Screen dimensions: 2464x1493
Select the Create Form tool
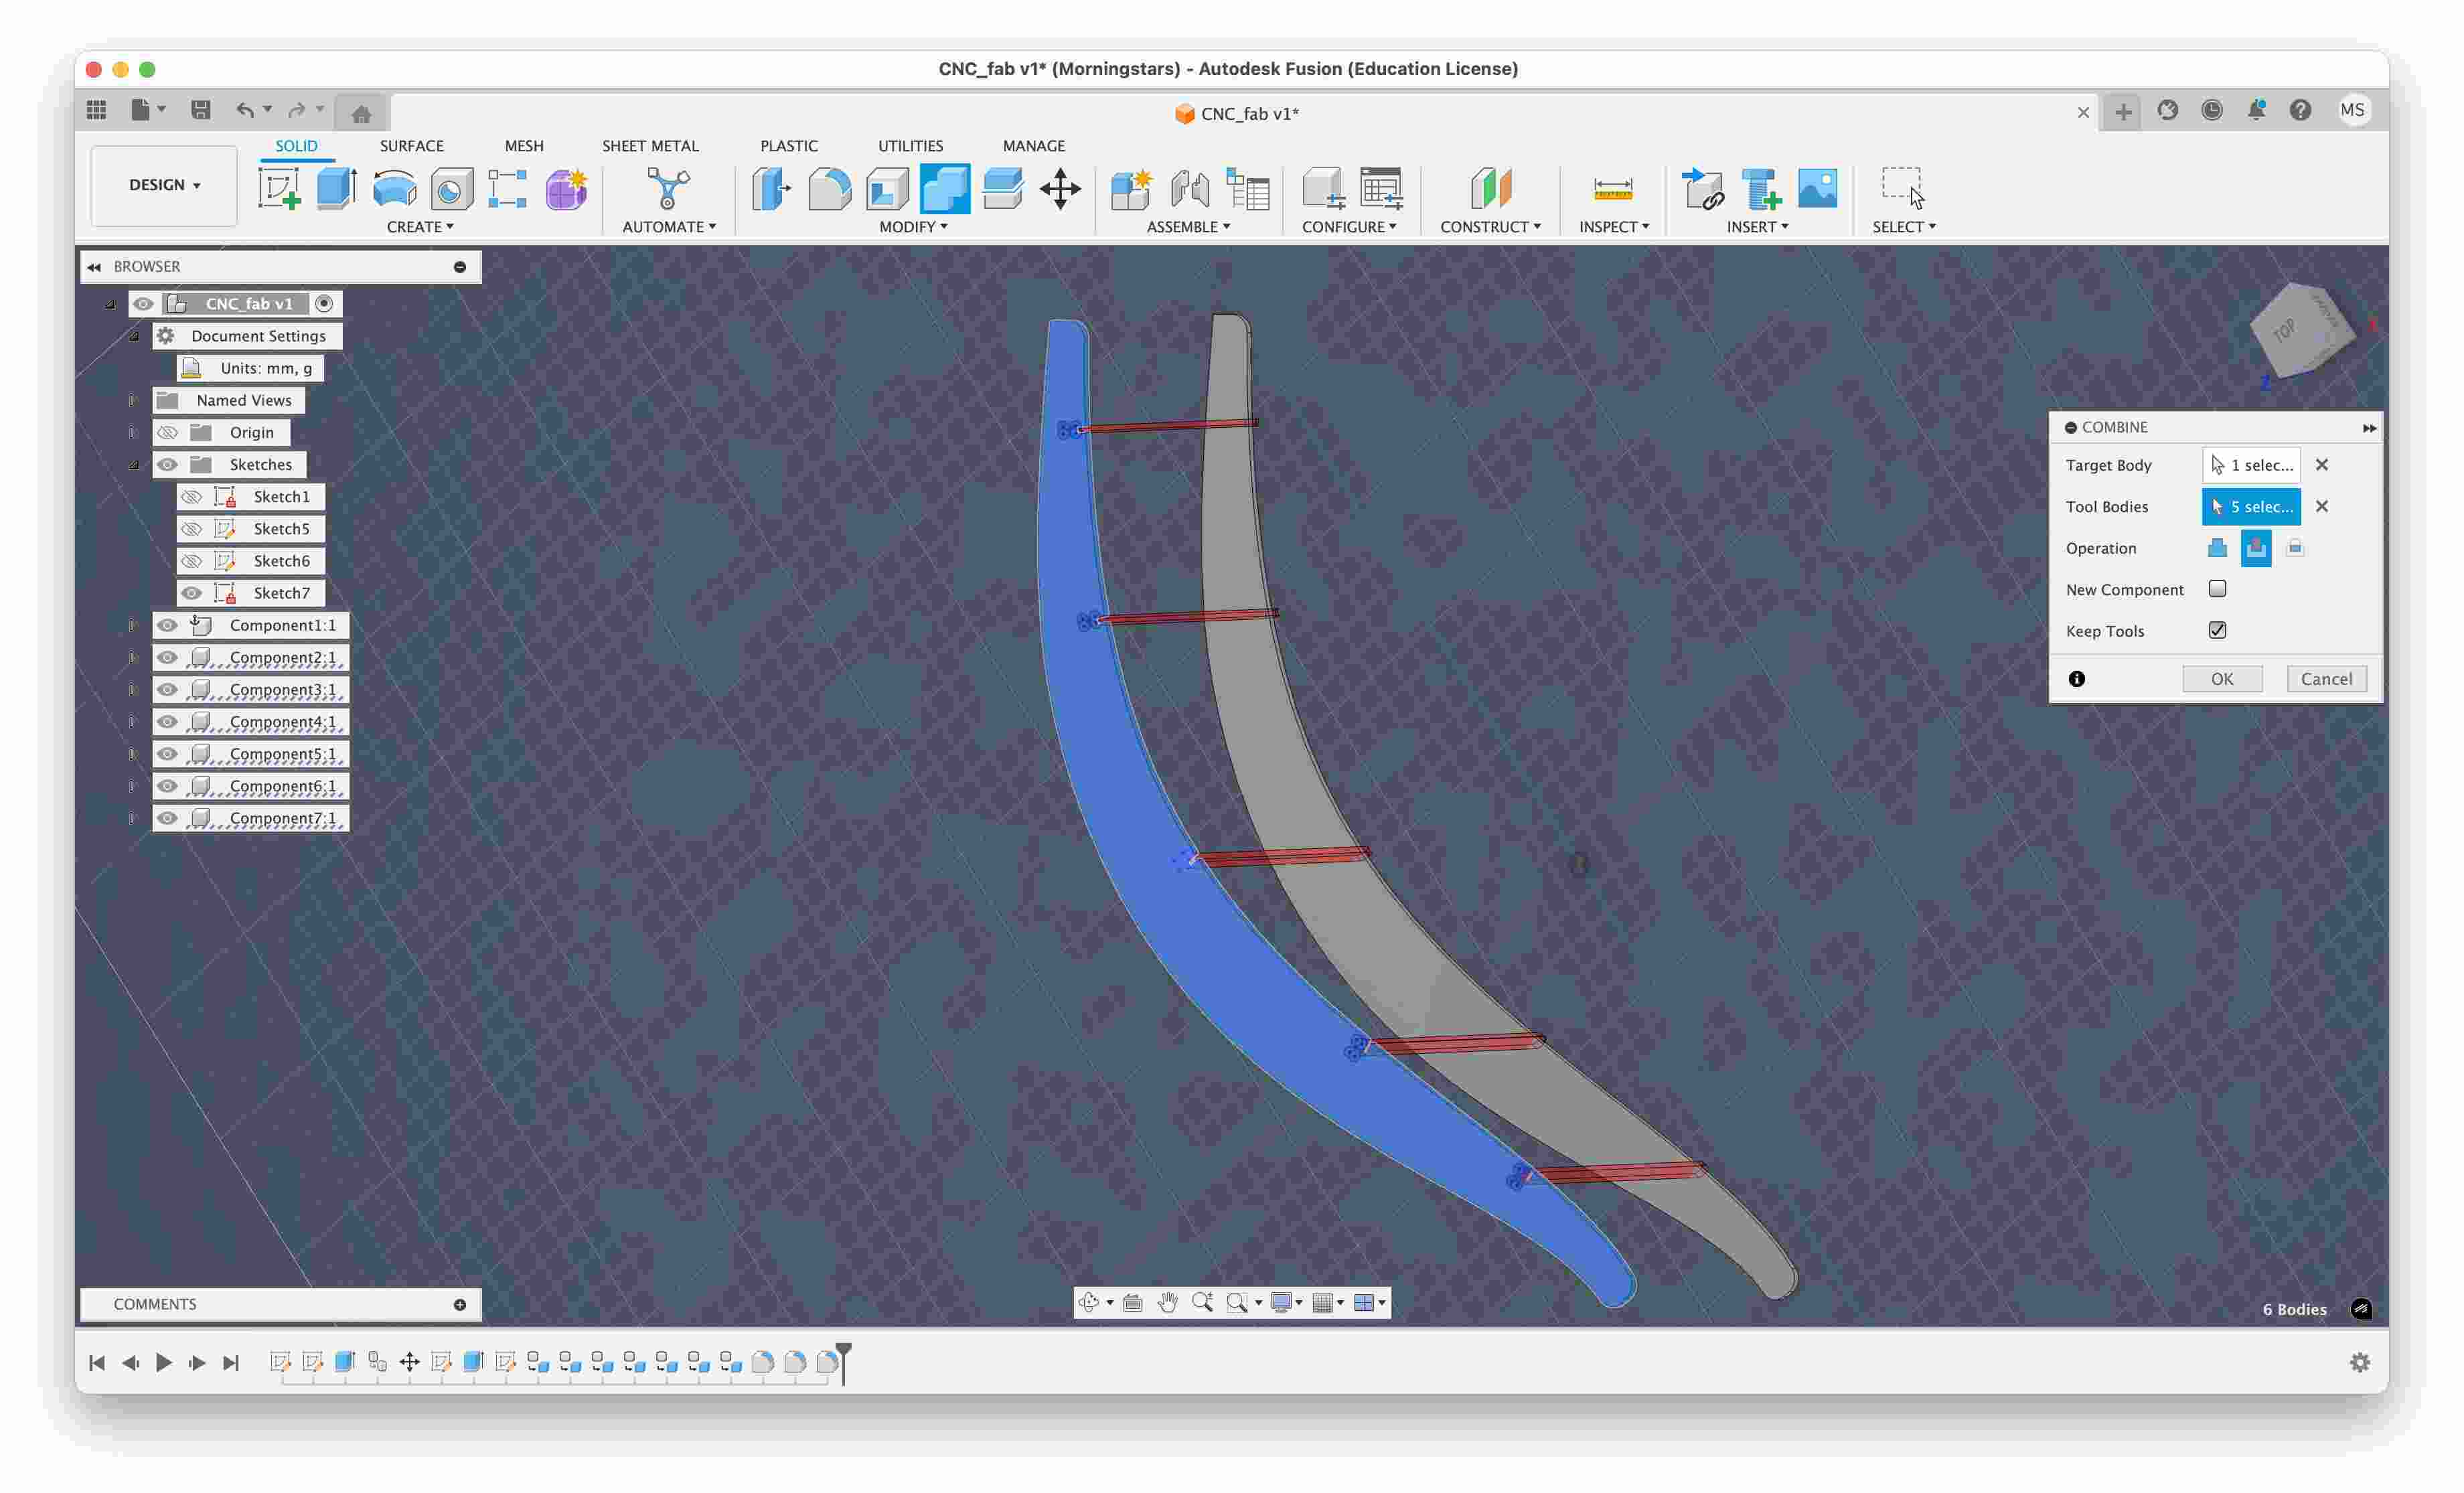(566, 188)
